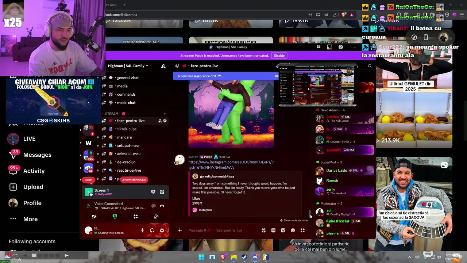
Task: Open apps launcher in message bar
Action: [302, 230]
